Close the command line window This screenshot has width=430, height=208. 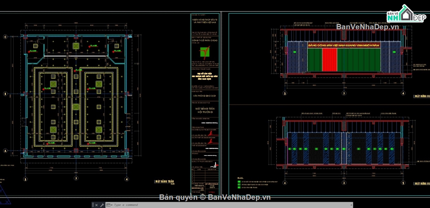[97, 205]
